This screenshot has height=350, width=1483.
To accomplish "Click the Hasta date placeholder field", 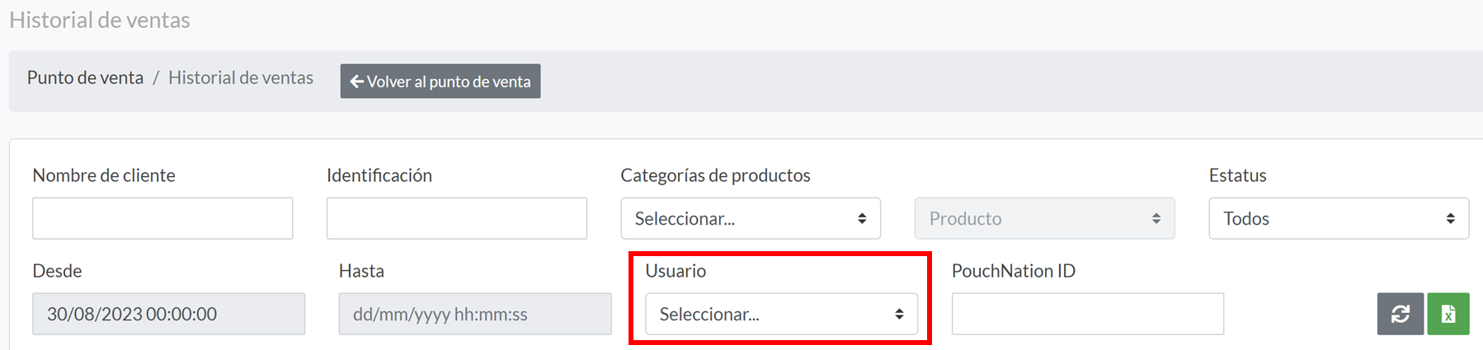I will pyautogui.click(x=475, y=314).
